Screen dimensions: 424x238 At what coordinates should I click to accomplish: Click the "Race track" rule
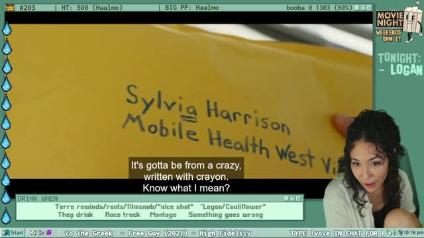point(123,215)
